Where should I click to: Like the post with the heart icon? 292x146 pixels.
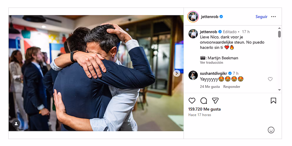(x=192, y=101)
